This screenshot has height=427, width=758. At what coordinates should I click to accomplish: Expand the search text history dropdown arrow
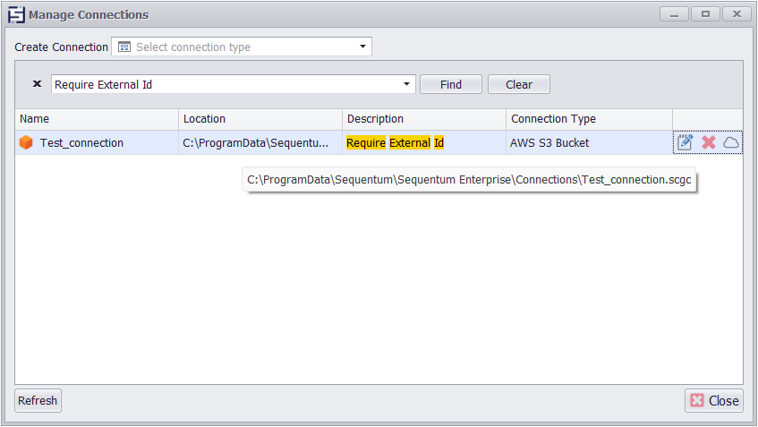406,84
